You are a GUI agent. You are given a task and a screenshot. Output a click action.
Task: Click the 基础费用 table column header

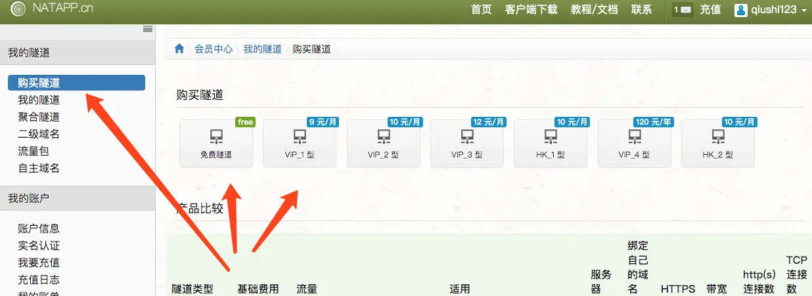pos(258,289)
